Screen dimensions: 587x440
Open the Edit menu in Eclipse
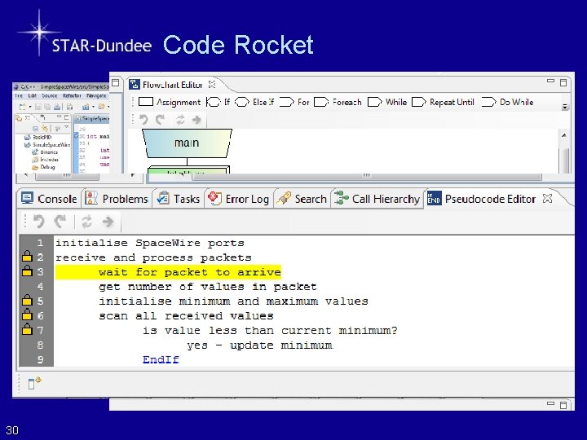[32, 96]
